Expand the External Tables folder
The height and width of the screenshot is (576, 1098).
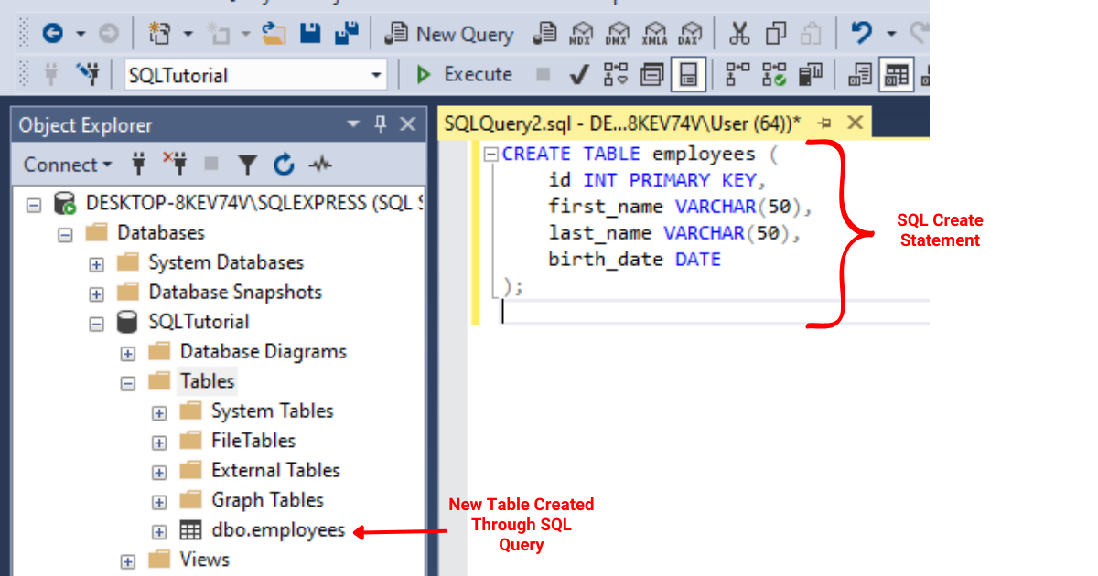point(159,472)
